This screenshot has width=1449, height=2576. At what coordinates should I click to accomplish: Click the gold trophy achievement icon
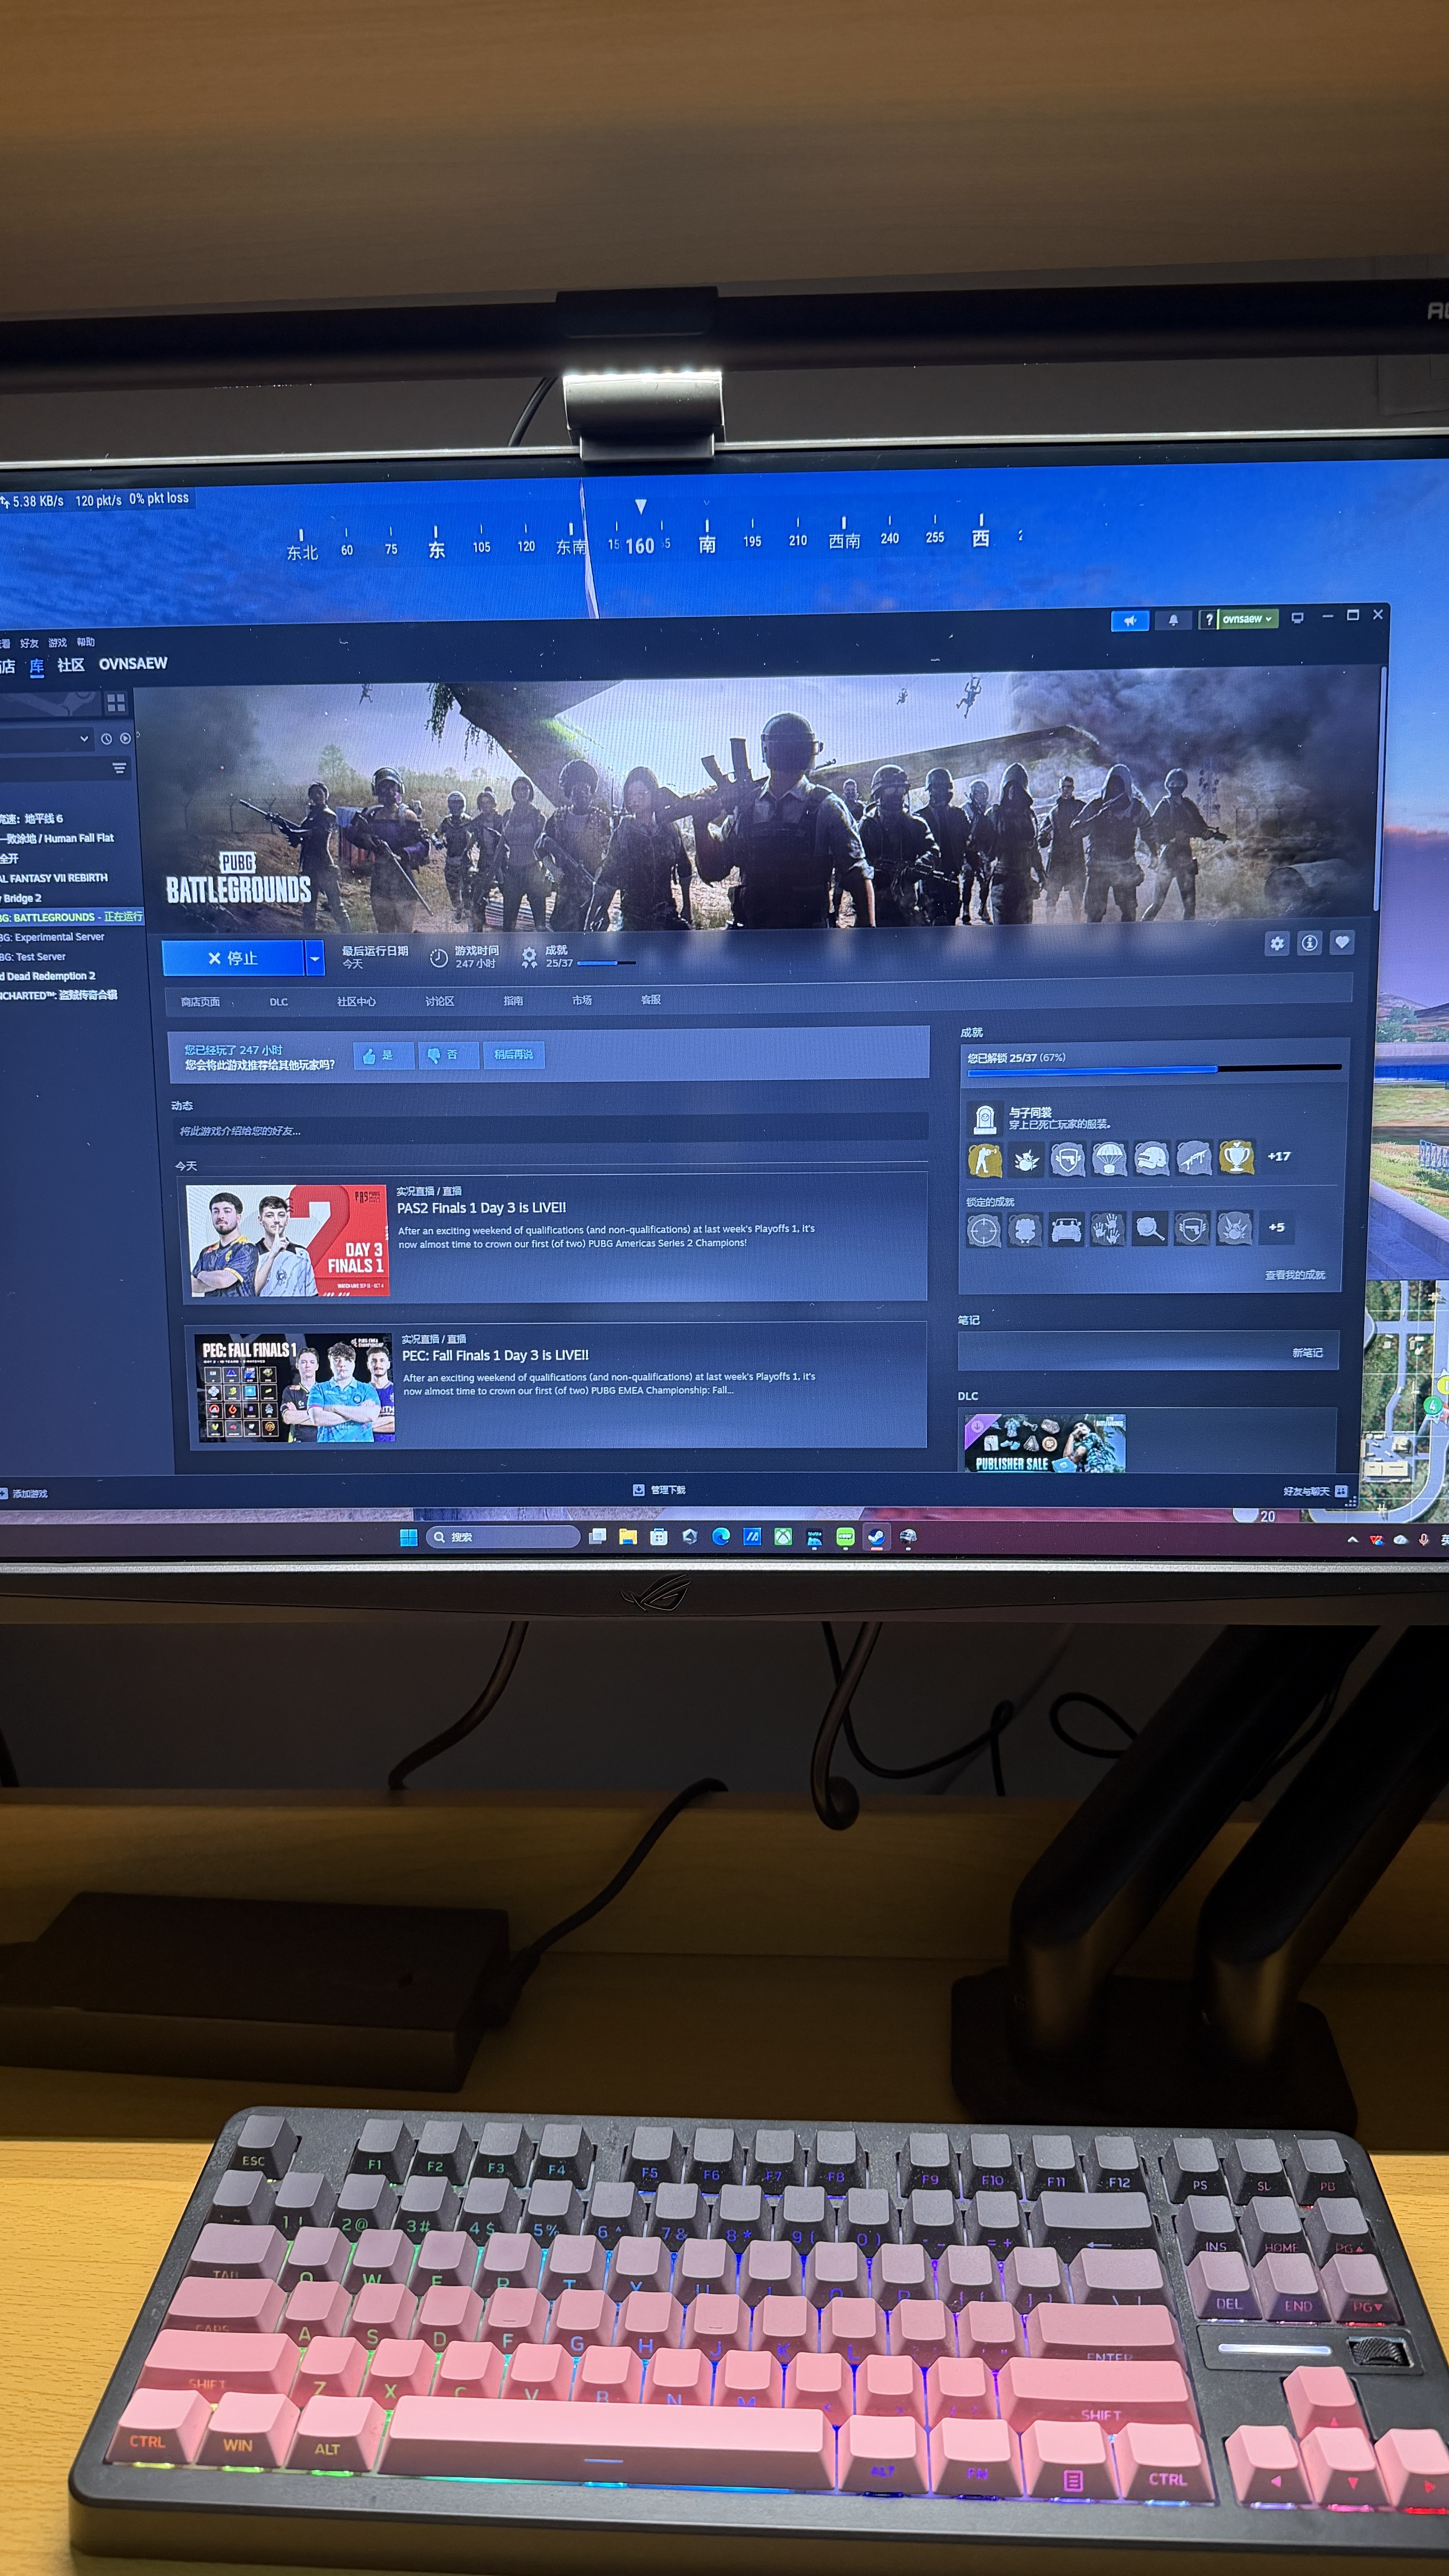point(1237,1157)
